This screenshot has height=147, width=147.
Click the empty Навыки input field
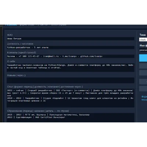click(x=71, y=80)
